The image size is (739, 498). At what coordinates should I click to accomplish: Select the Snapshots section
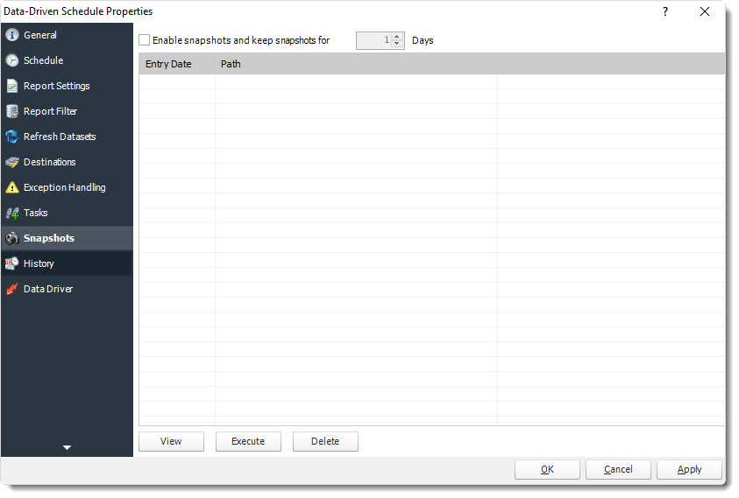pos(67,238)
